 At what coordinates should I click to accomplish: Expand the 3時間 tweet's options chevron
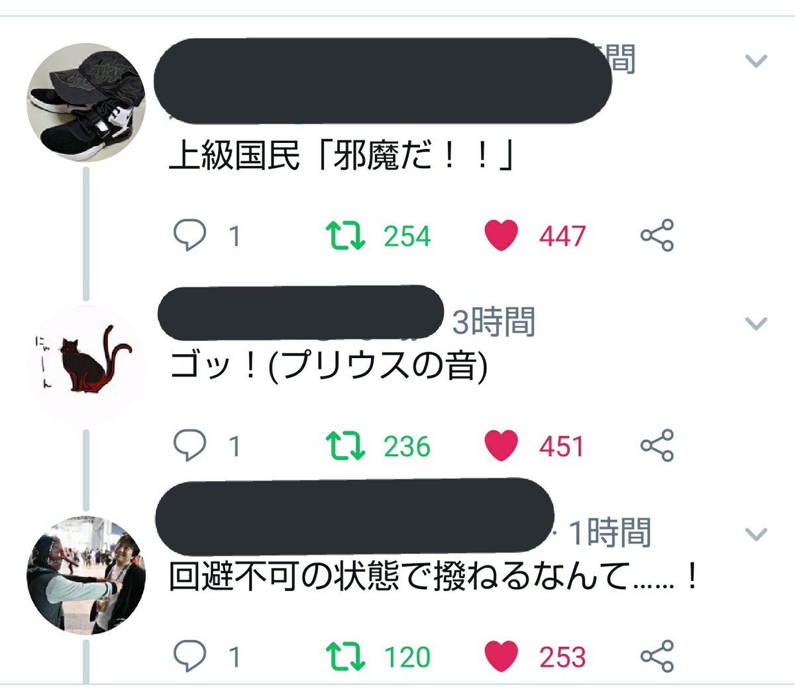pos(756,323)
